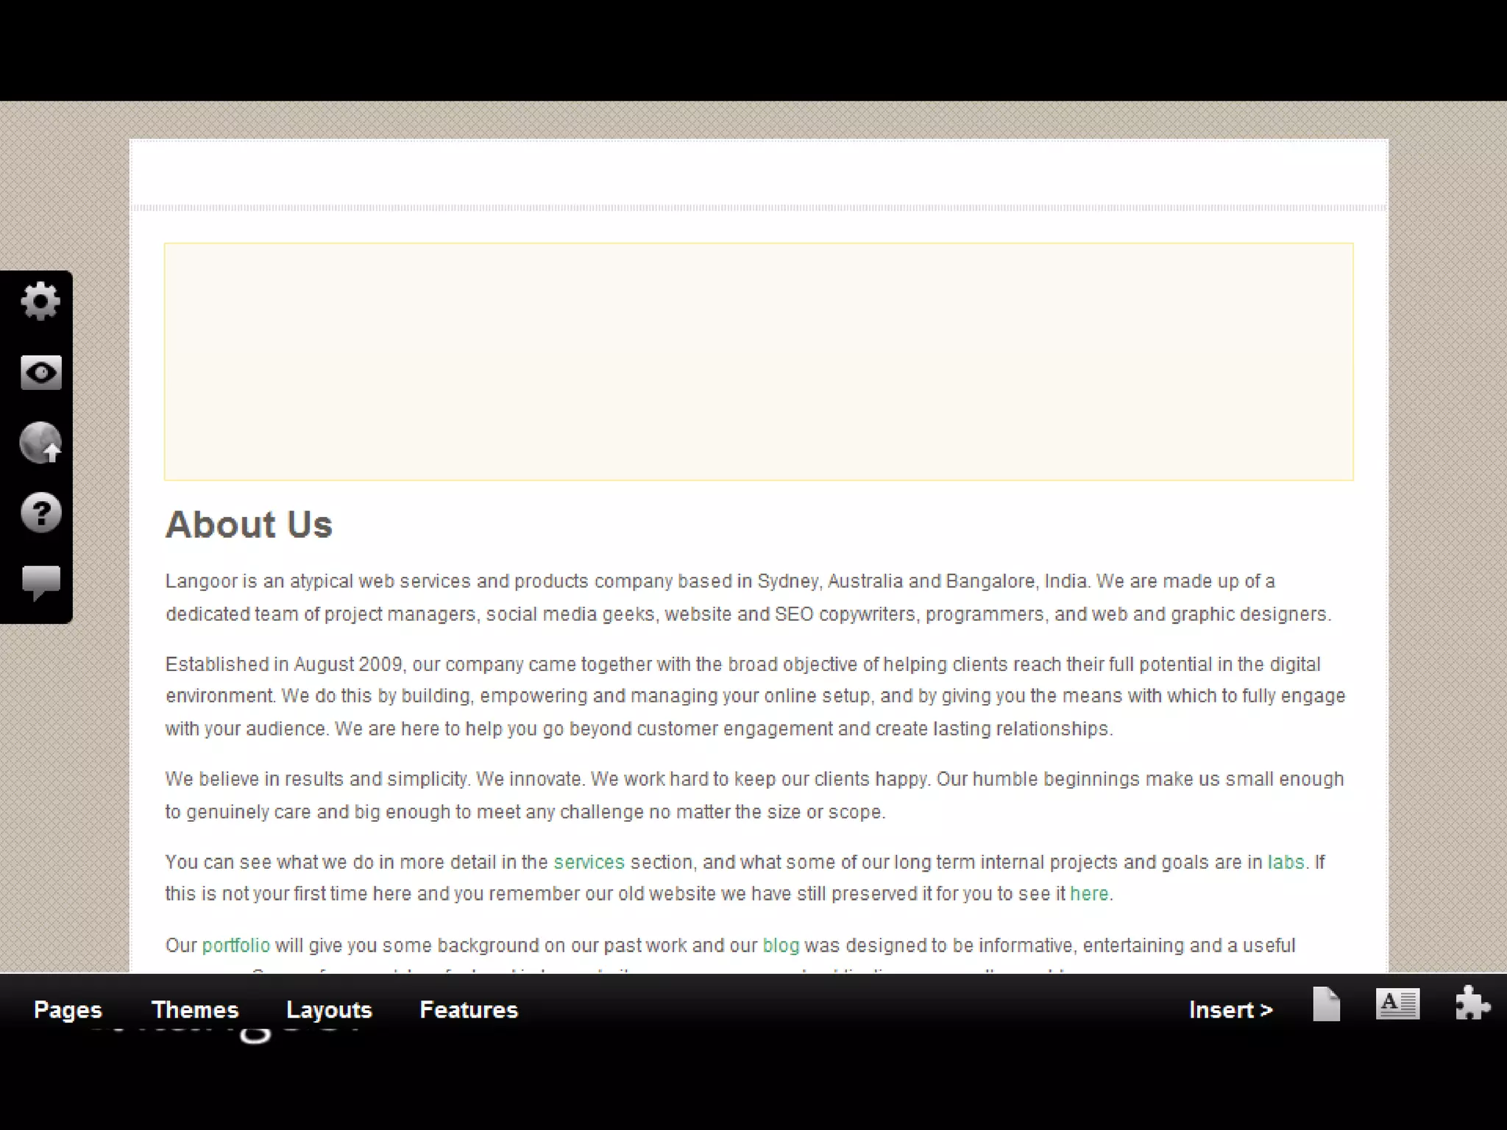The image size is (1507, 1130).
Task: Open the settings gear in left sidebar
Action: pos(40,301)
